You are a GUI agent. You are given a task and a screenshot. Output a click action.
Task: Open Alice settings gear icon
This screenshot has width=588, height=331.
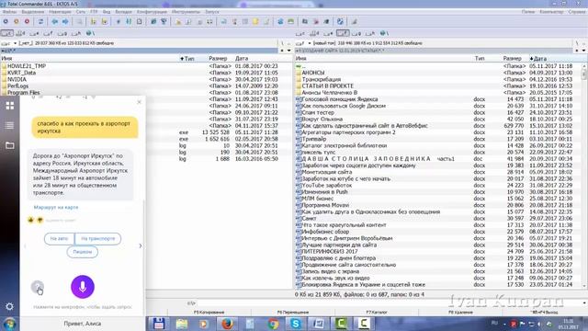[9, 306]
